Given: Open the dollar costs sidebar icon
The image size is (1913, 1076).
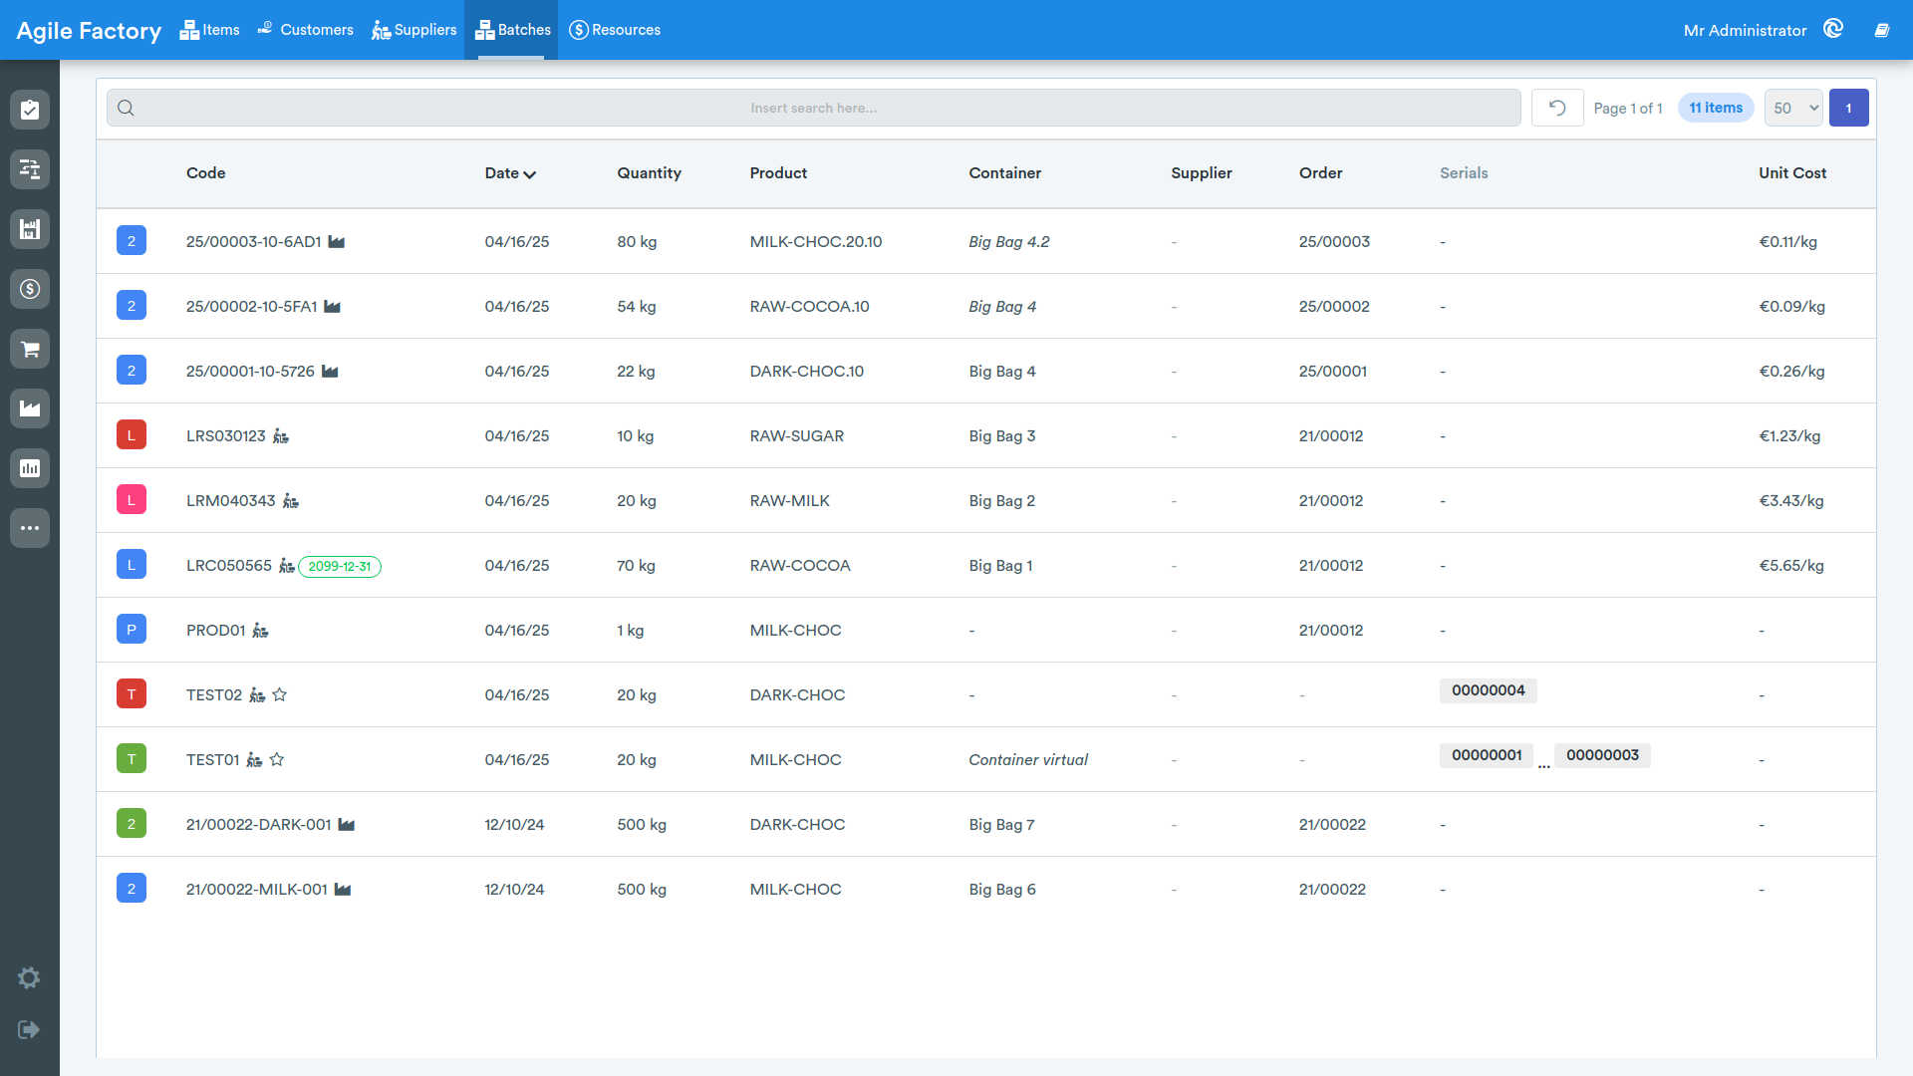Looking at the screenshot, I should 30,289.
